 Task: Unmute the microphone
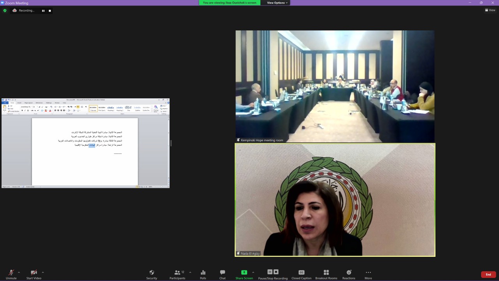(11, 274)
